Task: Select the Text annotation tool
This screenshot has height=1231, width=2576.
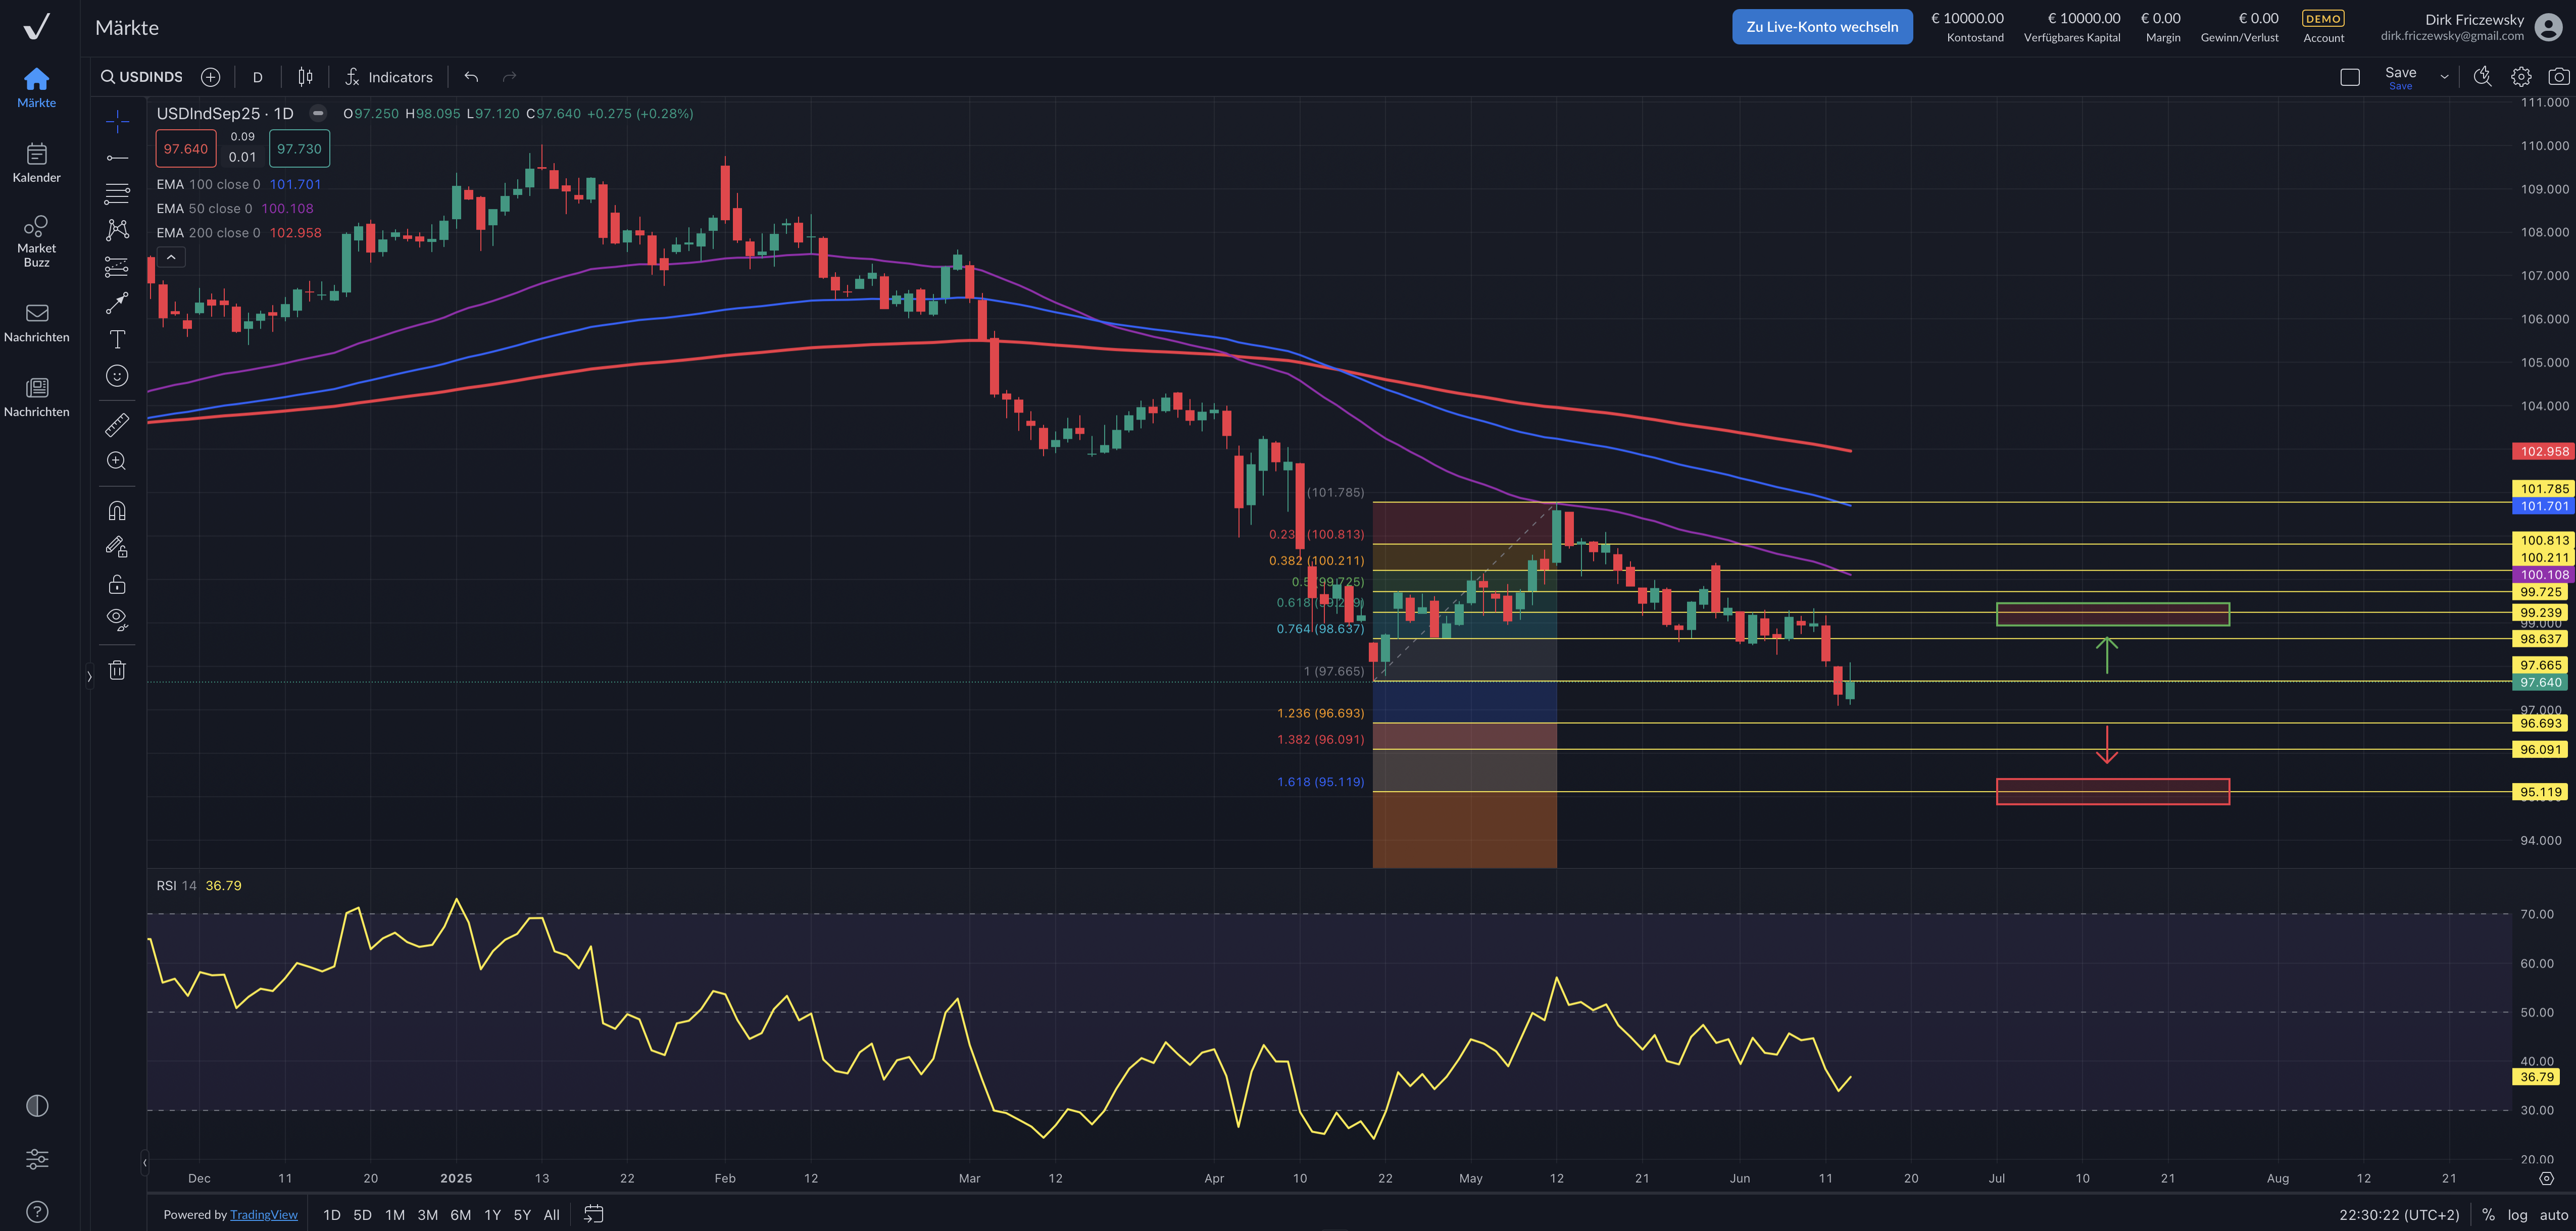Action: pos(117,339)
